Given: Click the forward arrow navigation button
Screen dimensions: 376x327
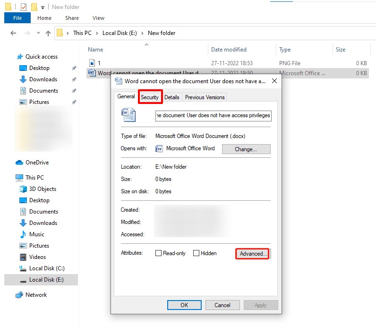Looking at the screenshot, I should coord(27,33).
